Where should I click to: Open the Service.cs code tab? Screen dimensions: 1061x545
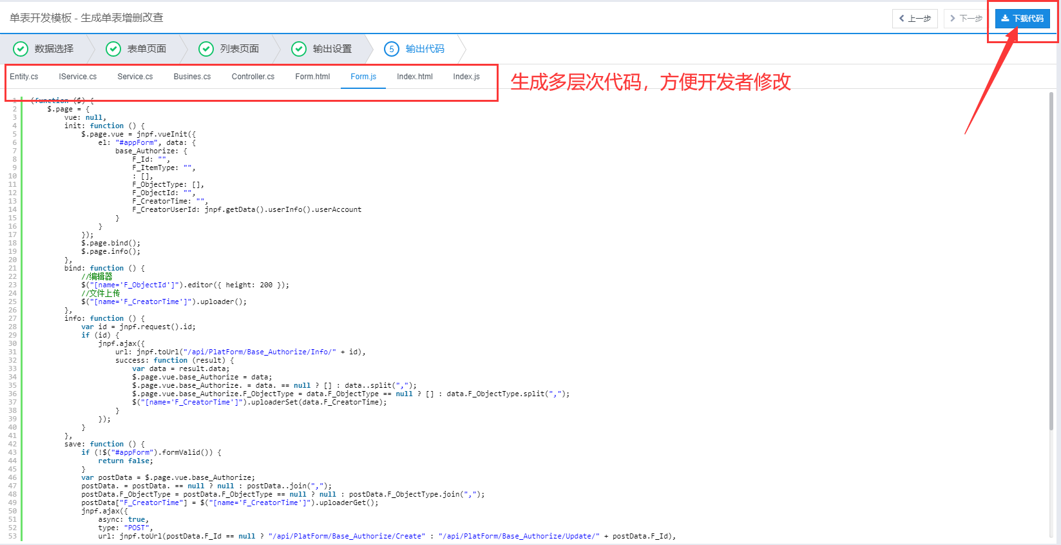pyautogui.click(x=135, y=77)
